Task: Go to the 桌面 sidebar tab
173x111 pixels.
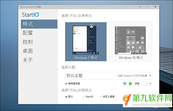Action: click(39, 51)
